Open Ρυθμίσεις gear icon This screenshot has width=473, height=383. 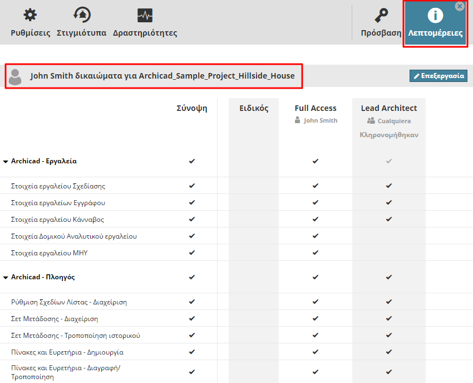point(30,16)
